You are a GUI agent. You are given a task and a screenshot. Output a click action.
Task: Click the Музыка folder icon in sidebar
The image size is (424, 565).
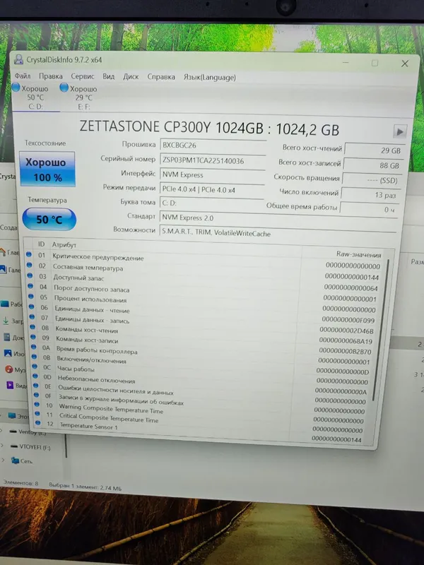tap(9, 369)
